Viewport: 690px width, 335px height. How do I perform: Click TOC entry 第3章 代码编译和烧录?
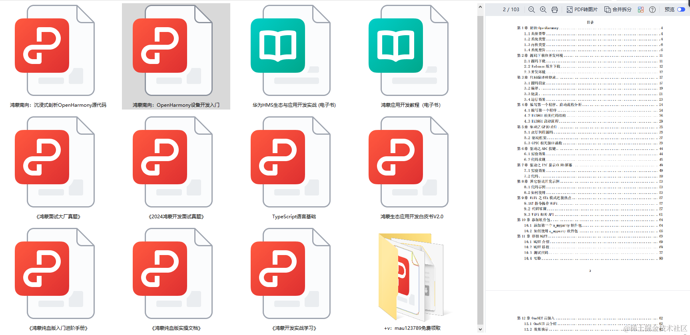tap(590, 78)
